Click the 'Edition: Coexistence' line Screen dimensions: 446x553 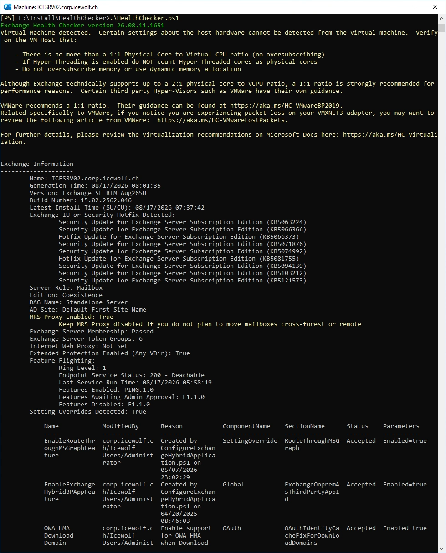pos(66,295)
